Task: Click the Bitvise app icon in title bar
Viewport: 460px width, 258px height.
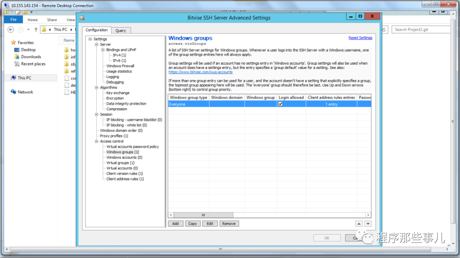Action: 82,18
